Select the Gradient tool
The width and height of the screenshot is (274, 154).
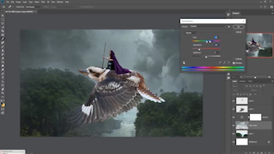click(3, 62)
